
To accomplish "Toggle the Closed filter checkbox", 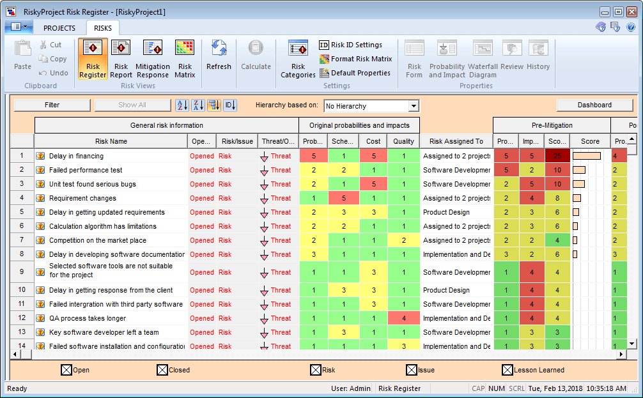I will click(161, 370).
